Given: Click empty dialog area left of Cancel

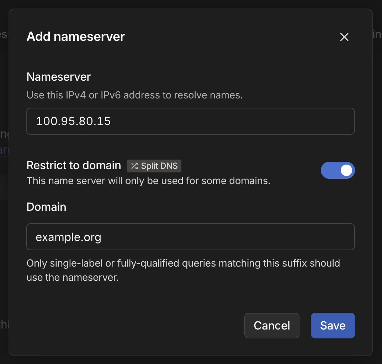Looking at the screenshot, I should (x=135, y=326).
